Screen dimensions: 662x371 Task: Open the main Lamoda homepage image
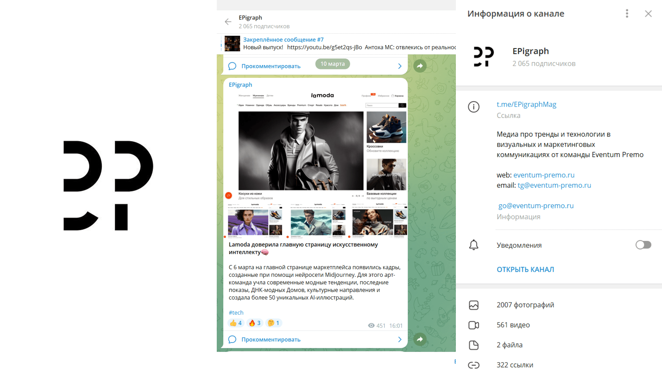pyautogui.click(x=316, y=146)
